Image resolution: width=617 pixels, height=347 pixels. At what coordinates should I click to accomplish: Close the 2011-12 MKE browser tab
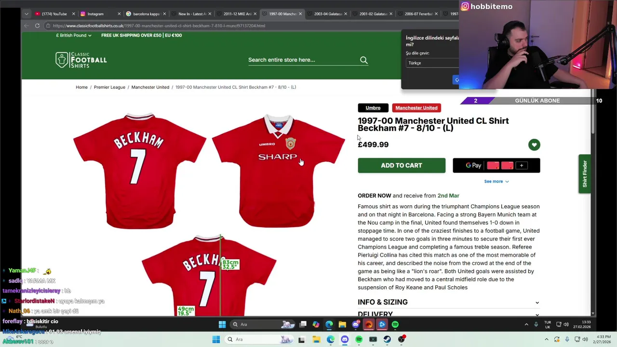pyautogui.click(x=255, y=14)
